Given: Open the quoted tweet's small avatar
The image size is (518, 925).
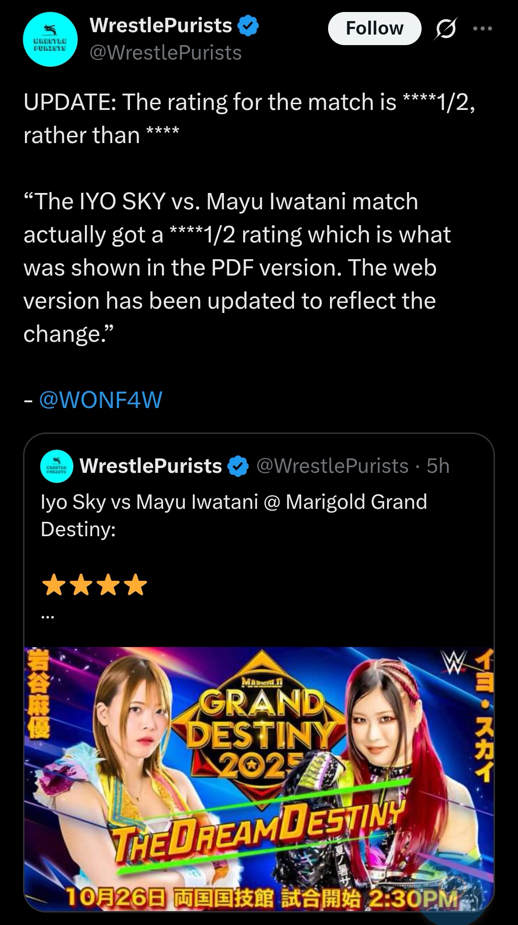Looking at the screenshot, I should [x=57, y=466].
